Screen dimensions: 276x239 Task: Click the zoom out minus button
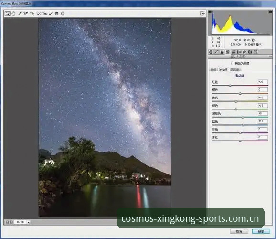tap(7, 222)
